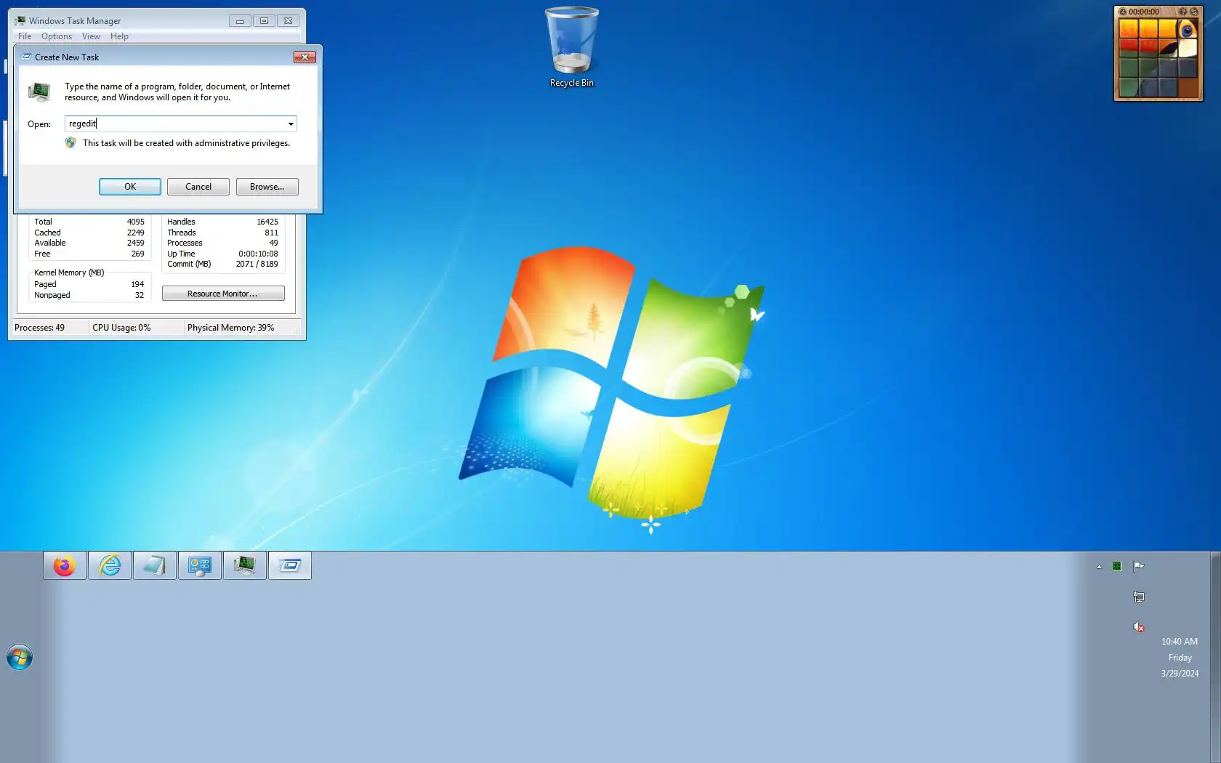Select the Create New Task taskbar button
The image size is (1221, 763).
(290, 565)
